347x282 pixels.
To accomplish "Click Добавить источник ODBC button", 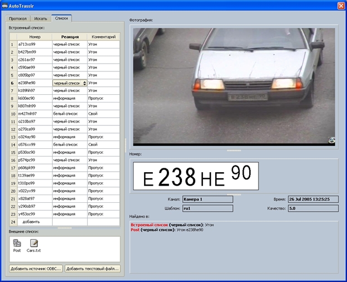I will click(36, 269).
